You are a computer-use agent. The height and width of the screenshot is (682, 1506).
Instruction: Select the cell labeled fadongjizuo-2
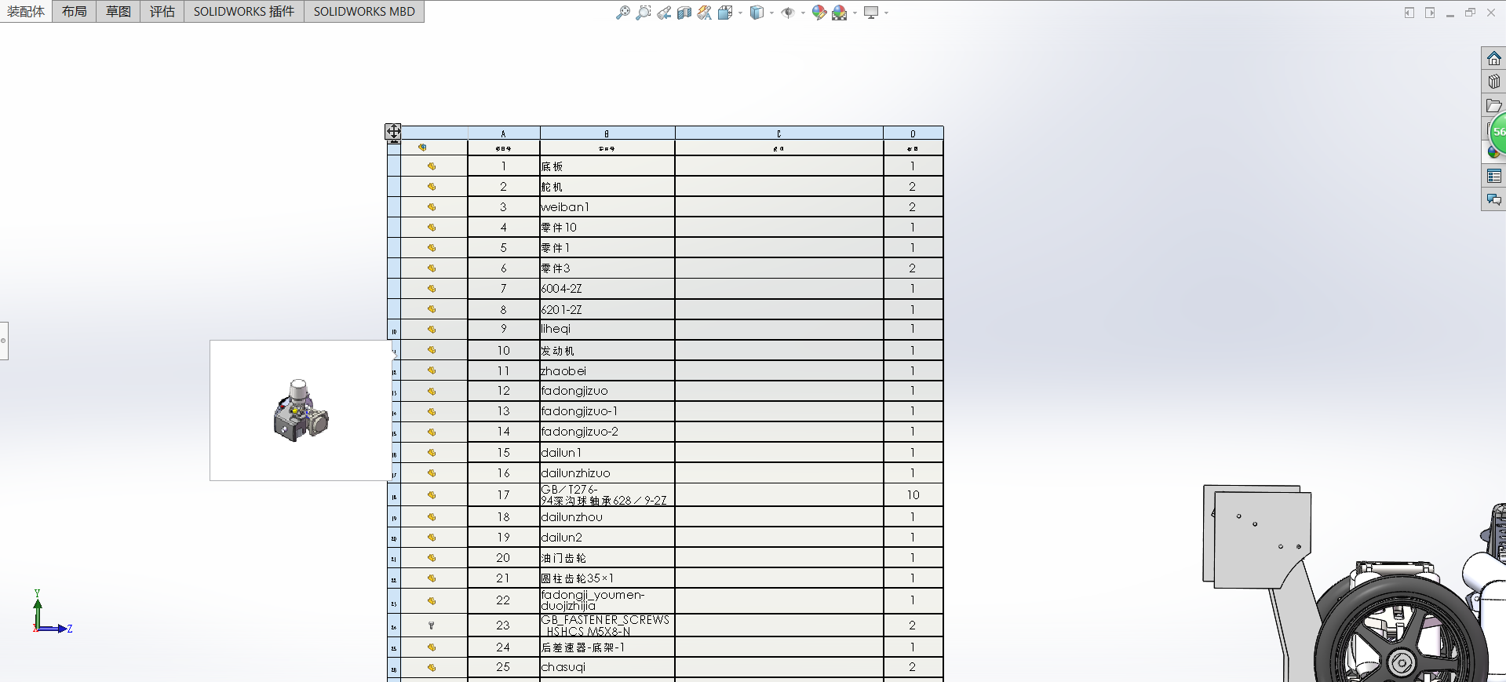pos(607,432)
